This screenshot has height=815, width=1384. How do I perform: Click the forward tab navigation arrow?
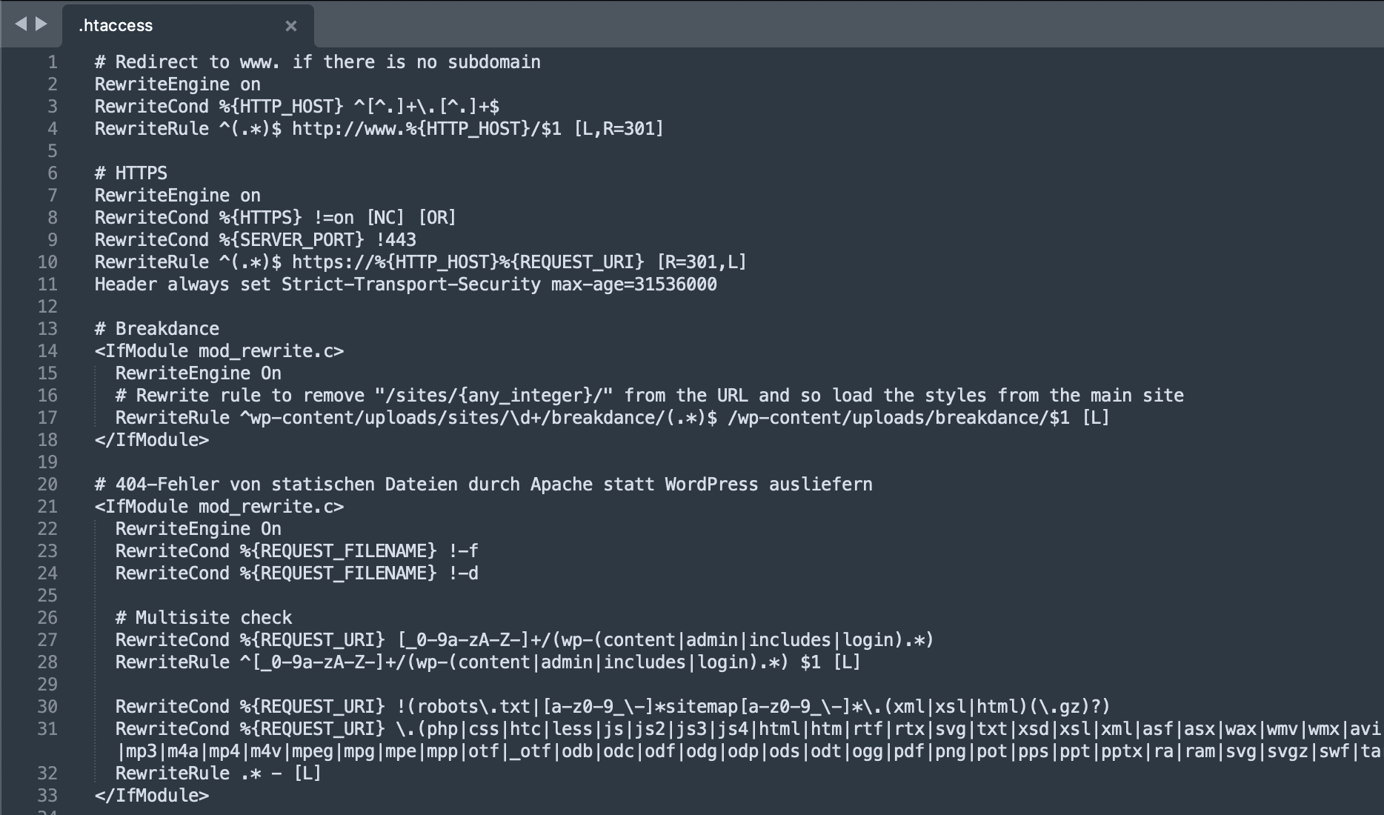click(41, 24)
